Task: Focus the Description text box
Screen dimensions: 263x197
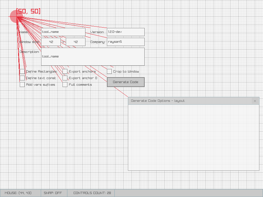Action: click(x=93, y=56)
